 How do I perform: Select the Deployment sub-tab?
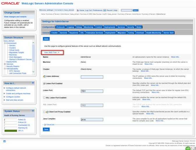tap(110, 33)
